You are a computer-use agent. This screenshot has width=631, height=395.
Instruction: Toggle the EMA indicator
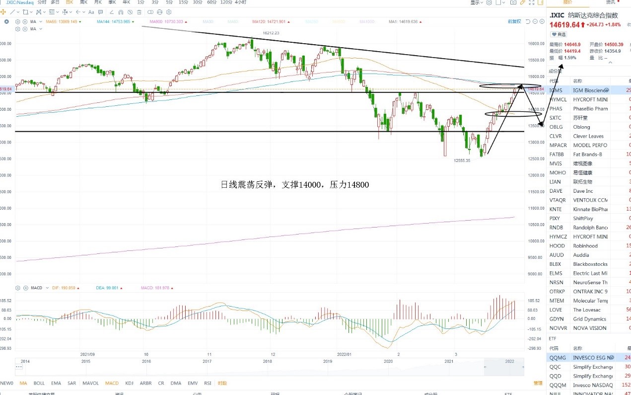coord(56,383)
